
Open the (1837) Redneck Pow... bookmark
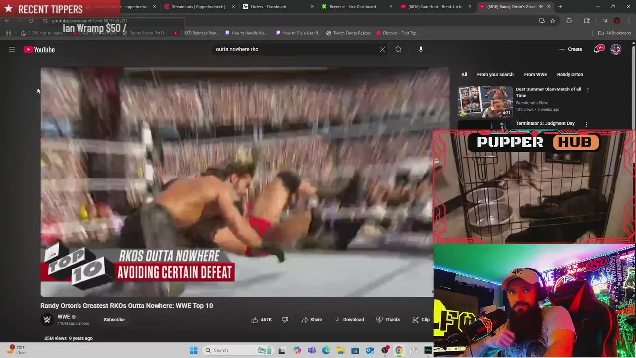pyautogui.click(x=196, y=33)
